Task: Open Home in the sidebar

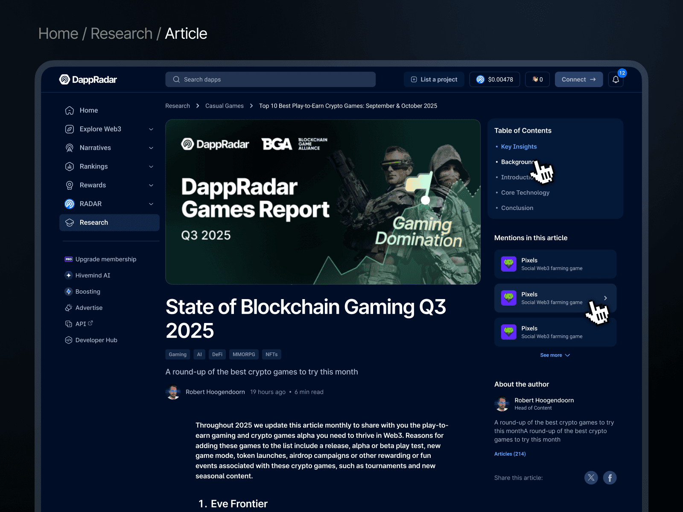Action: (109, 111)
